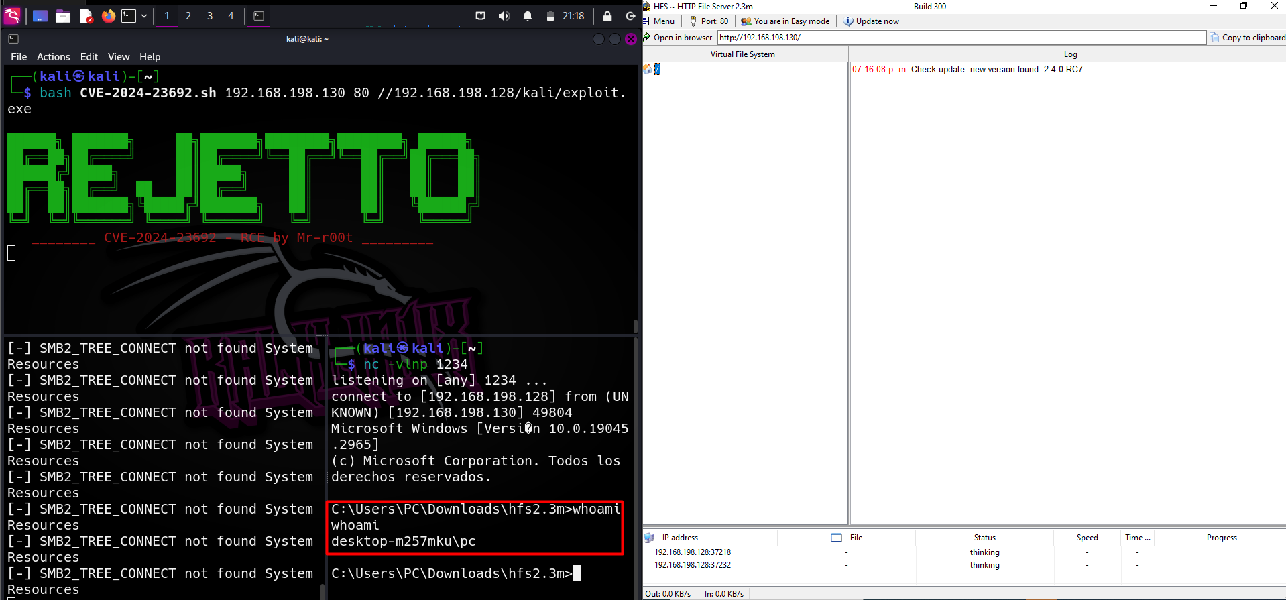Click Copy to clipboard in HFS
Viewport: 1286px width, 600px height.
coord(1247,38)
